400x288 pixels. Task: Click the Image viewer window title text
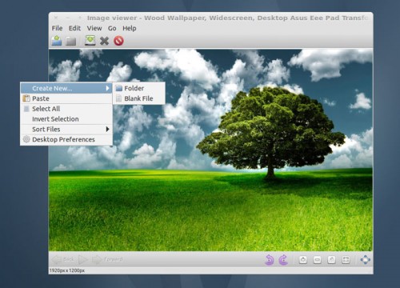(227, 18)
